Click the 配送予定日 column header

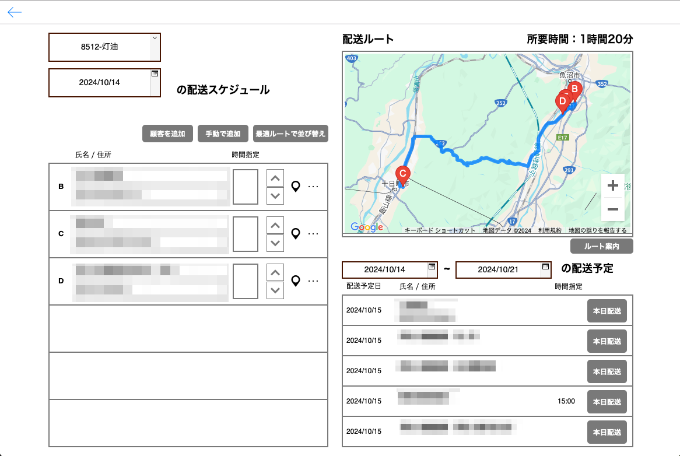[x=363, y=286]
